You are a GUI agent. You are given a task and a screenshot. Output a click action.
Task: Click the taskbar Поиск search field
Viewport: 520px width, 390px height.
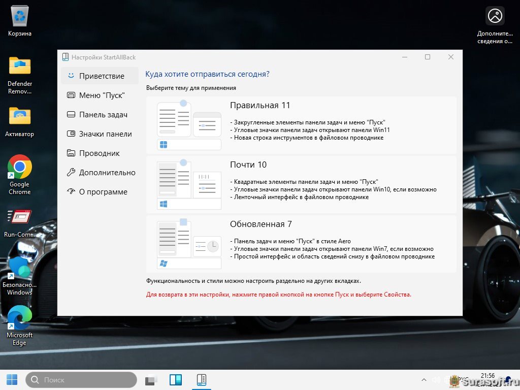pyautogui.click(x=81, y=380)
